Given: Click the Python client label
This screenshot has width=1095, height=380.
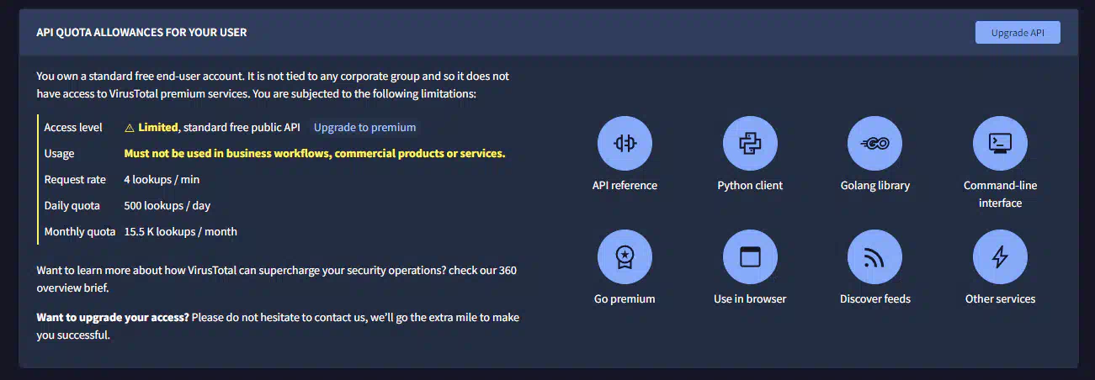Looking at the screenshot, I should (x=750, y=185).
